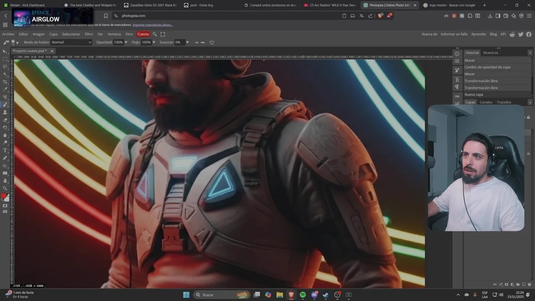
Task: Select the Rectangle shape tool
Action: (x=5, y=173)
